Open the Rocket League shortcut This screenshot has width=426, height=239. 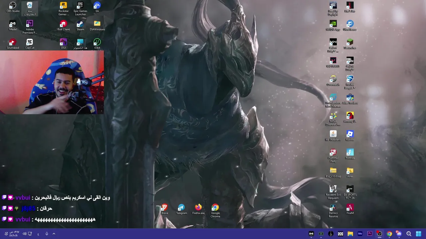[x=350, y=82]
